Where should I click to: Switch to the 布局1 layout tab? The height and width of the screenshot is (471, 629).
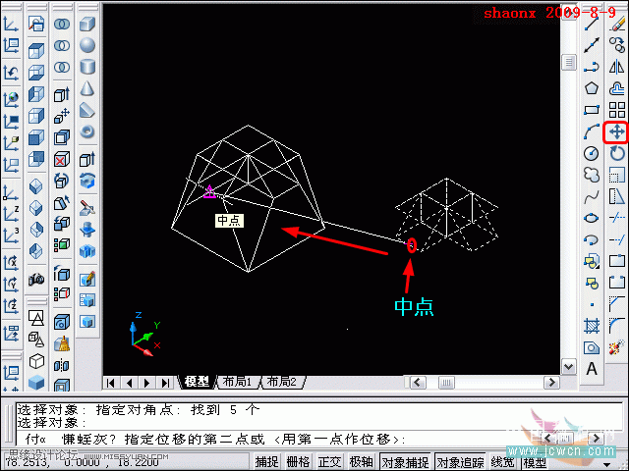pyautogui.click(x=237, y=382)
